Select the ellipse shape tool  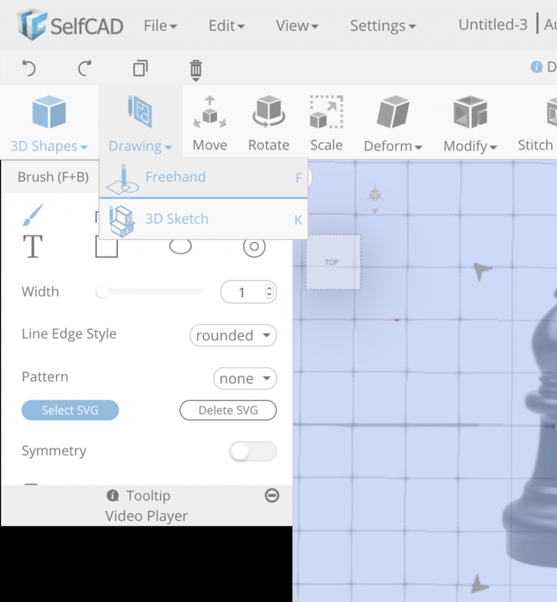pos(181,245)
